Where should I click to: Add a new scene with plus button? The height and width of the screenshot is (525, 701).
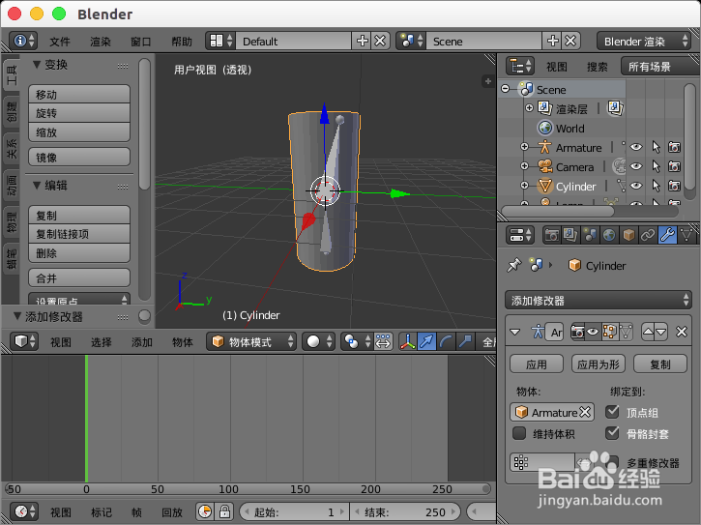click(x=552, y=42)
